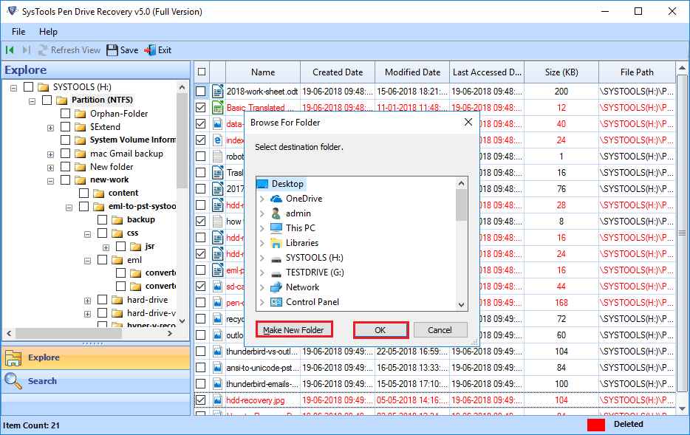690x435 pixels.
Task: Click the Explore tree horizontal scrollbar thumb
Action: pyautogui.click(x=69, y=334)
